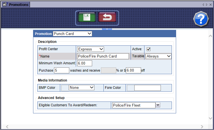Click the BMP Color swatch box
The width and height of the screenshot is (214, 130).
coord(65,88)
